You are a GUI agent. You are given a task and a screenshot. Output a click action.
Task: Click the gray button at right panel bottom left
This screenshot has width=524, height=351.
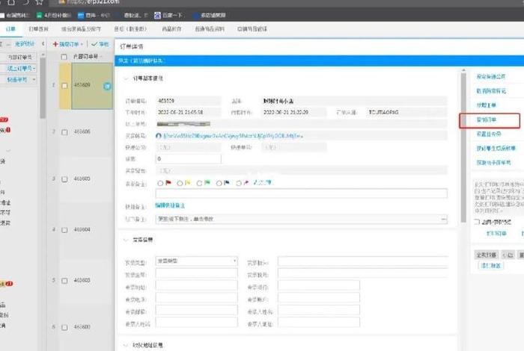487,255
